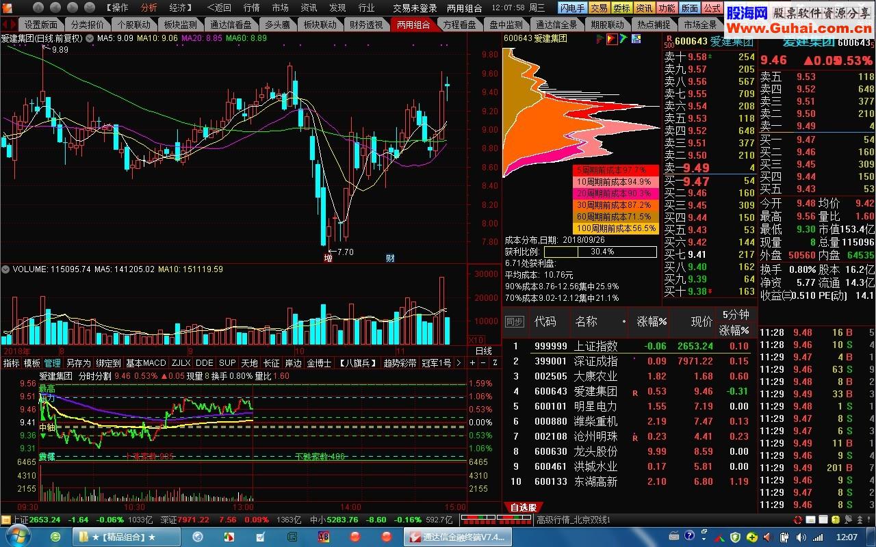Screen dimensions: 876x547
Task: Open the 资讯 toolbar button
Action: tap(644, 8)
